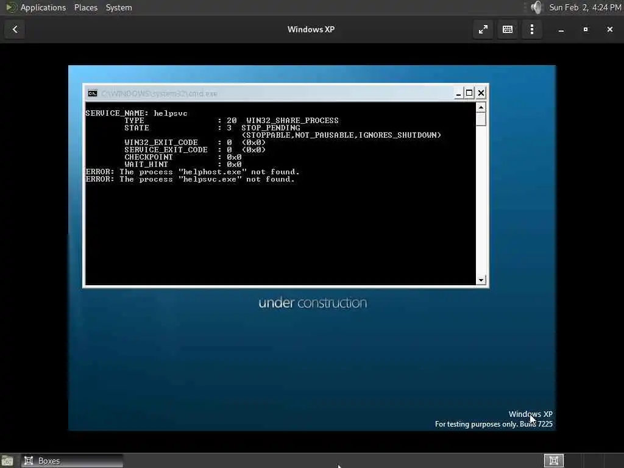
Task: Click the cmd scrollbar down arrow
Action: point(481,280)
